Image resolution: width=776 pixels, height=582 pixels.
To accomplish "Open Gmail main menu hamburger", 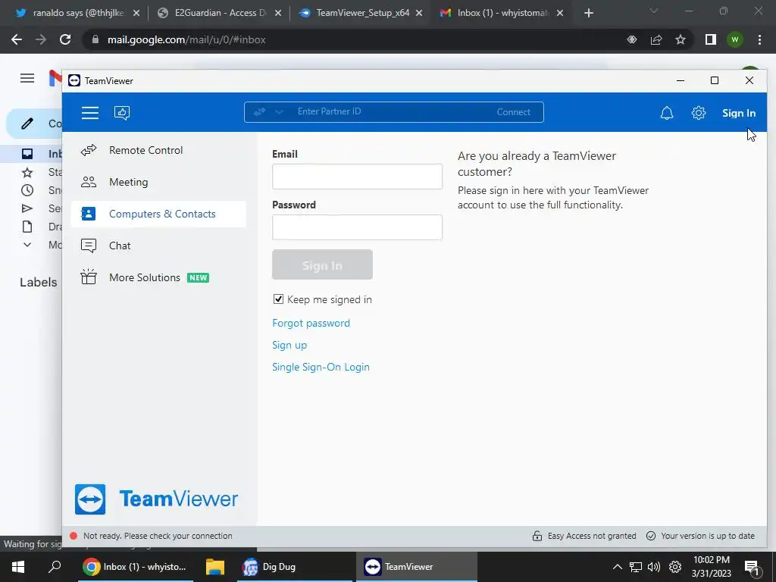I will tap(27, 78).
